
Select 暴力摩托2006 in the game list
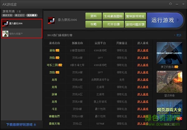click(x=22, y=23)
